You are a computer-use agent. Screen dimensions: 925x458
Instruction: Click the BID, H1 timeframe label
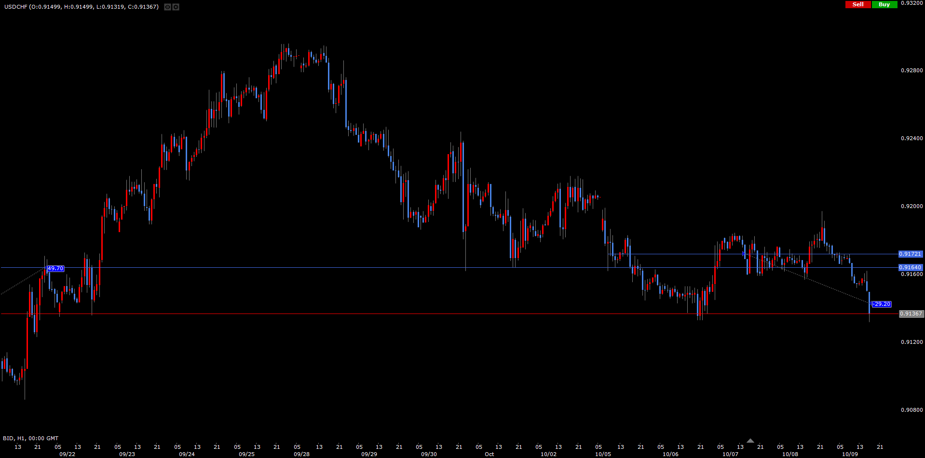pyautogui.click(x=30, y=438)
